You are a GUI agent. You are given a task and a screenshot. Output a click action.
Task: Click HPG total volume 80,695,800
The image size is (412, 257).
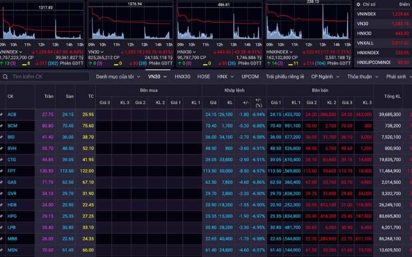[390, 216]
